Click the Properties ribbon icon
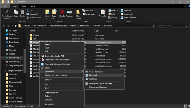Image resolution: width=190 pixels, height=108 pixels. (x=103, y=12)
